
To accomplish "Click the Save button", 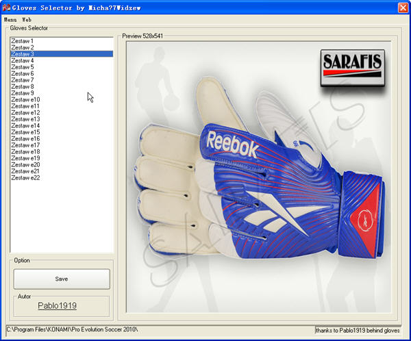I will coord(62,279).
